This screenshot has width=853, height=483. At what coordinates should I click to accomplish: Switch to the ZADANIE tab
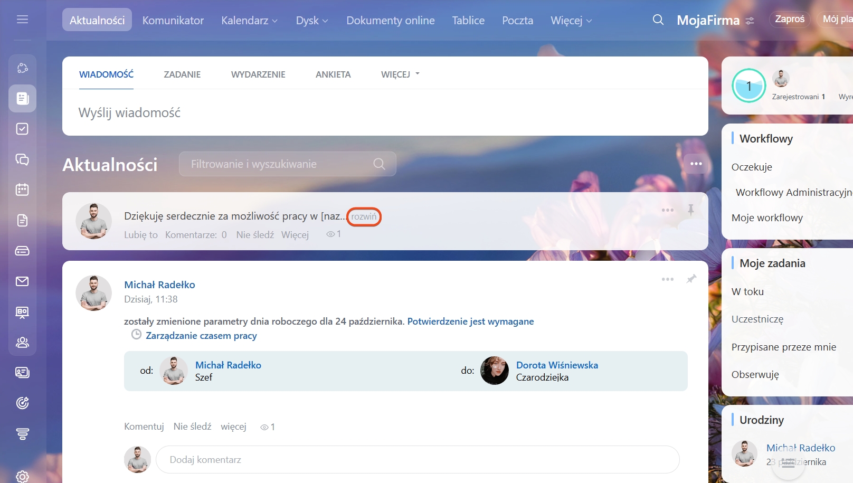click(x=182, y=74)
